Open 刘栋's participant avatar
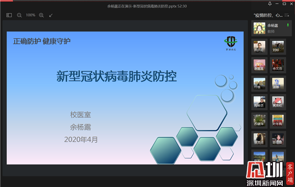 [x=278, y=47]
